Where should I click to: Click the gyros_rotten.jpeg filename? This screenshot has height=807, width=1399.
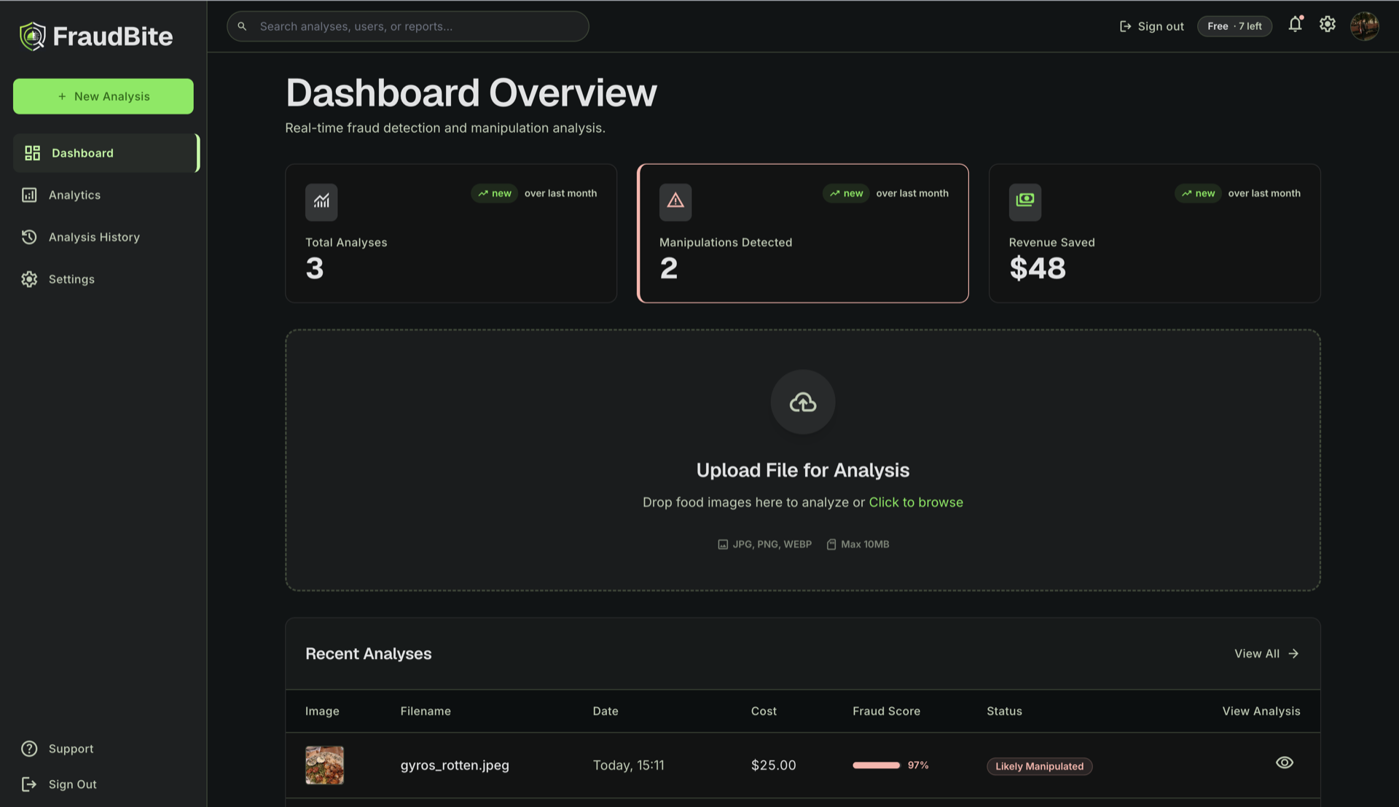(x=455, y=765)
